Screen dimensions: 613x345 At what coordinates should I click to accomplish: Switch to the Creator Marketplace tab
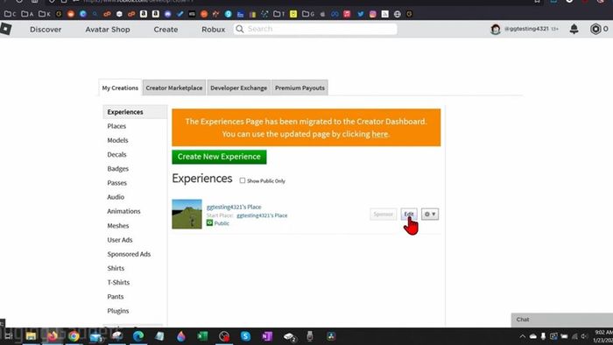point(174,88)
